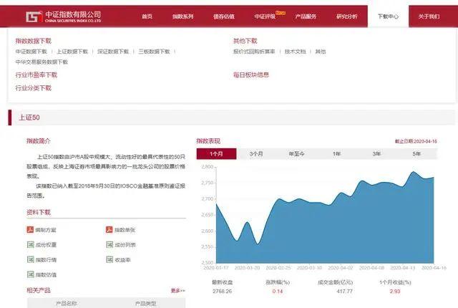Click the 产品类型 table column header
This screenshot has width=458, height=308.
(x=146, y=304)
